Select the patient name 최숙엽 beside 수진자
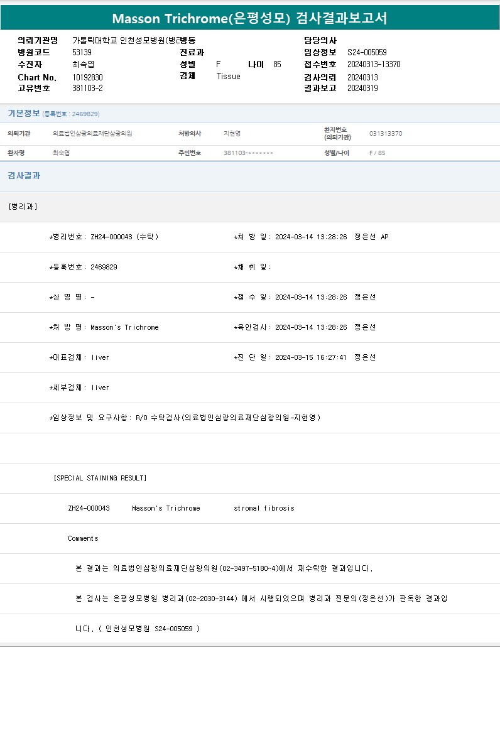 click(x=83, y=65)
